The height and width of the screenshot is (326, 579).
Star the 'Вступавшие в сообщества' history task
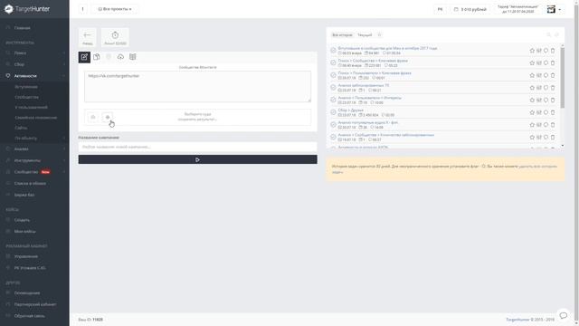click(532, 51)
